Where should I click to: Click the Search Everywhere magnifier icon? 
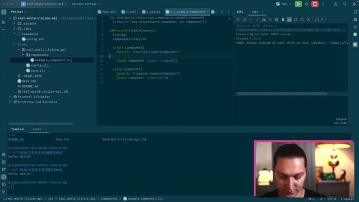(345, 4)
